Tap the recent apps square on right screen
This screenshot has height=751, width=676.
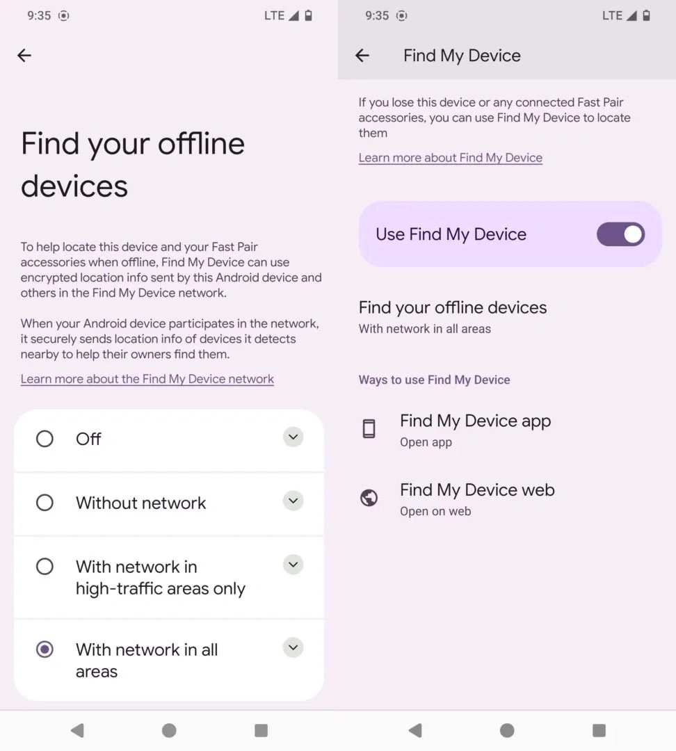tap(599, 730)
